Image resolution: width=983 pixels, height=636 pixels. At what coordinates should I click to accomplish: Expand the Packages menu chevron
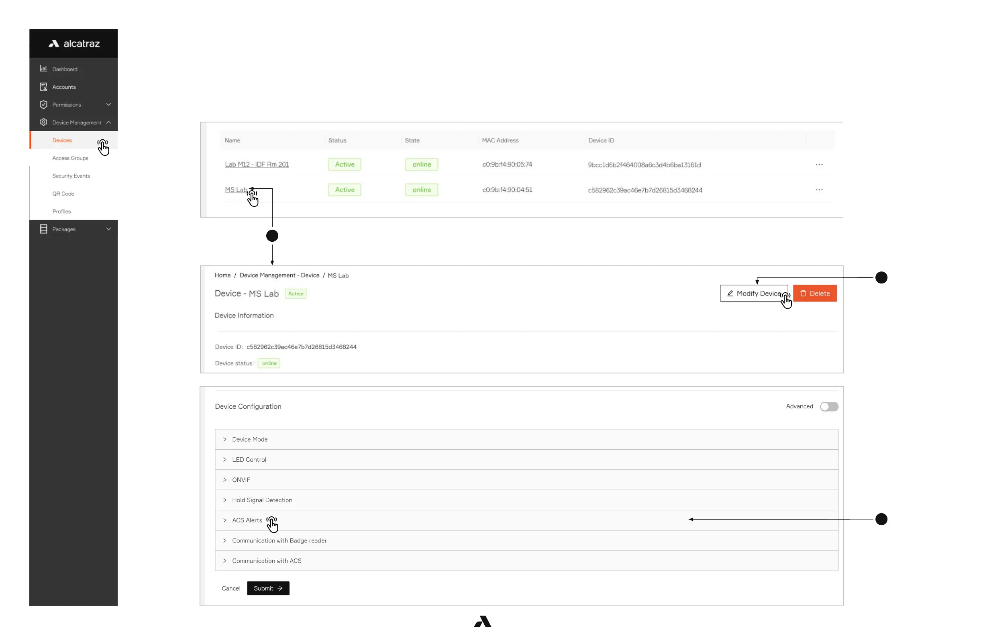pos(109,229)
